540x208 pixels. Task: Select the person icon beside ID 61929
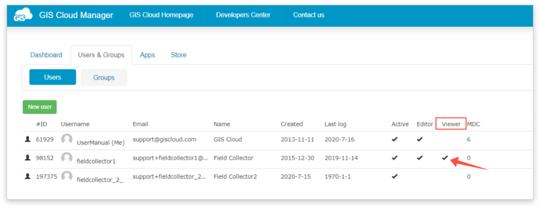point(27,139)
